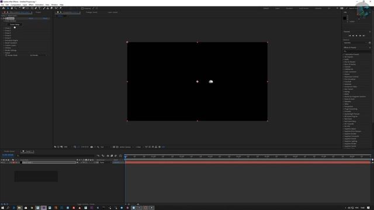Image resolution: width=374 pixels, height=210 pixels.
Task: Toggle the transparency grid in the viewer
Action: pyautogui.click(x=117, y=147)
